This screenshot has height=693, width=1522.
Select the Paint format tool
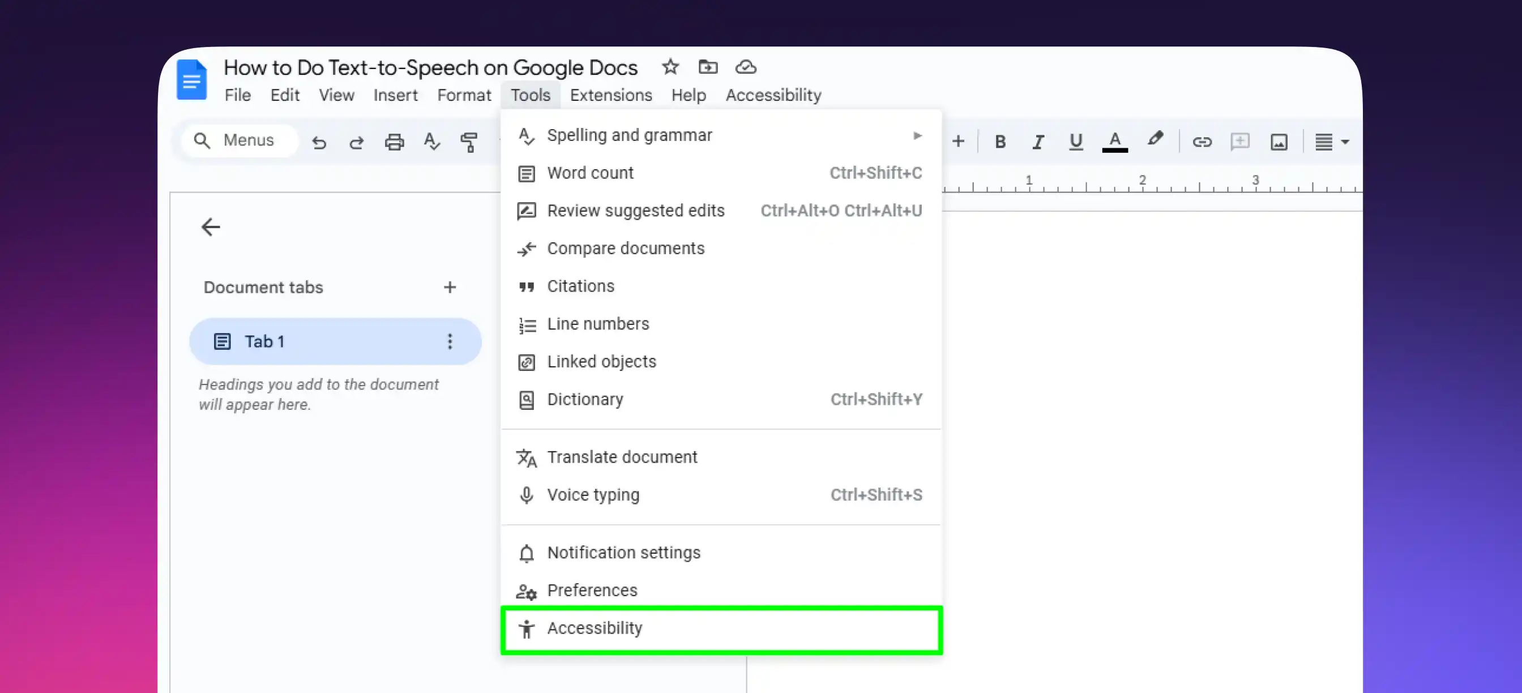tap(468, 141)
